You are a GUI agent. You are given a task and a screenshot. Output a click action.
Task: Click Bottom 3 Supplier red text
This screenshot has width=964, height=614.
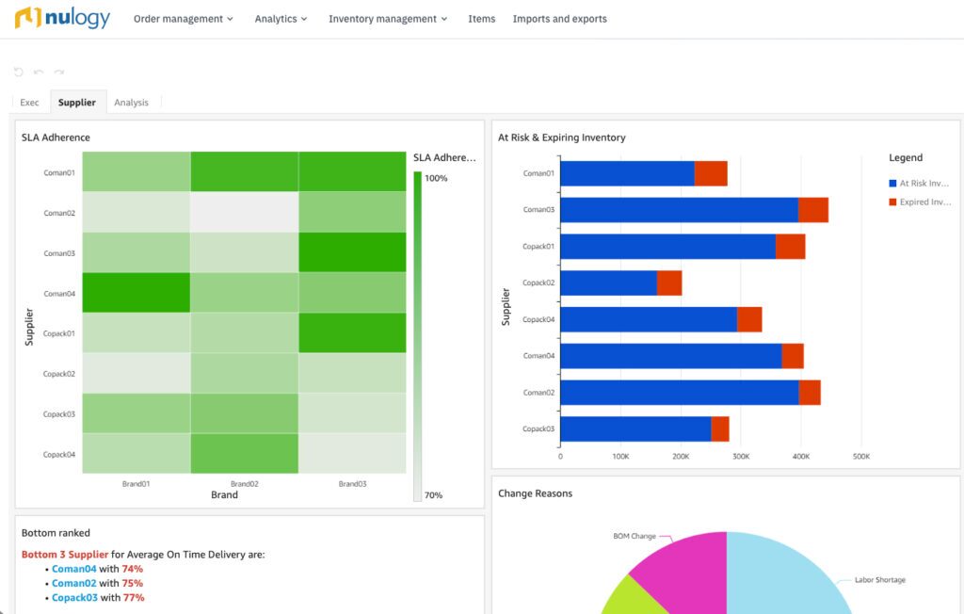pyautogui.click(x=65, y=555)
